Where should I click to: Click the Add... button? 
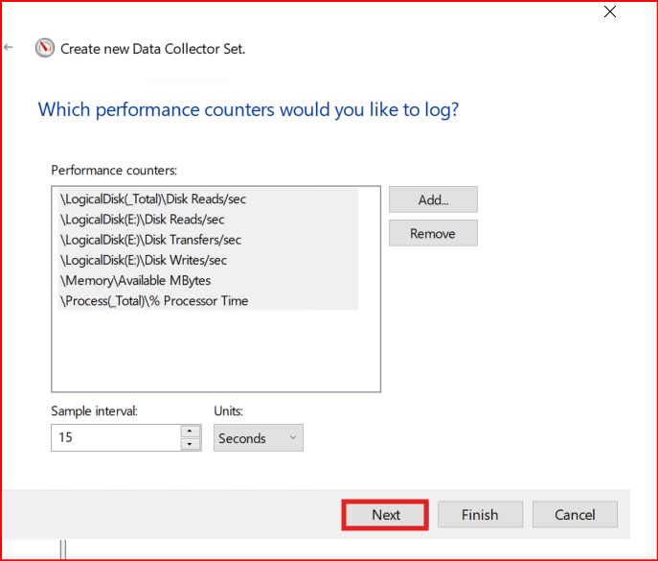[x=433, y=199]
